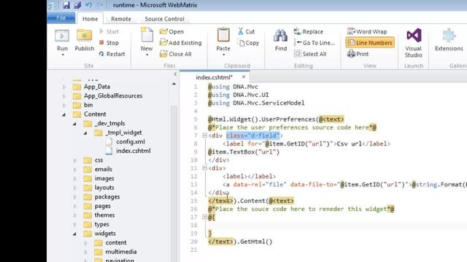Launch Visual Studio
The image size is (467, 262).
click(x=414, y=42)
